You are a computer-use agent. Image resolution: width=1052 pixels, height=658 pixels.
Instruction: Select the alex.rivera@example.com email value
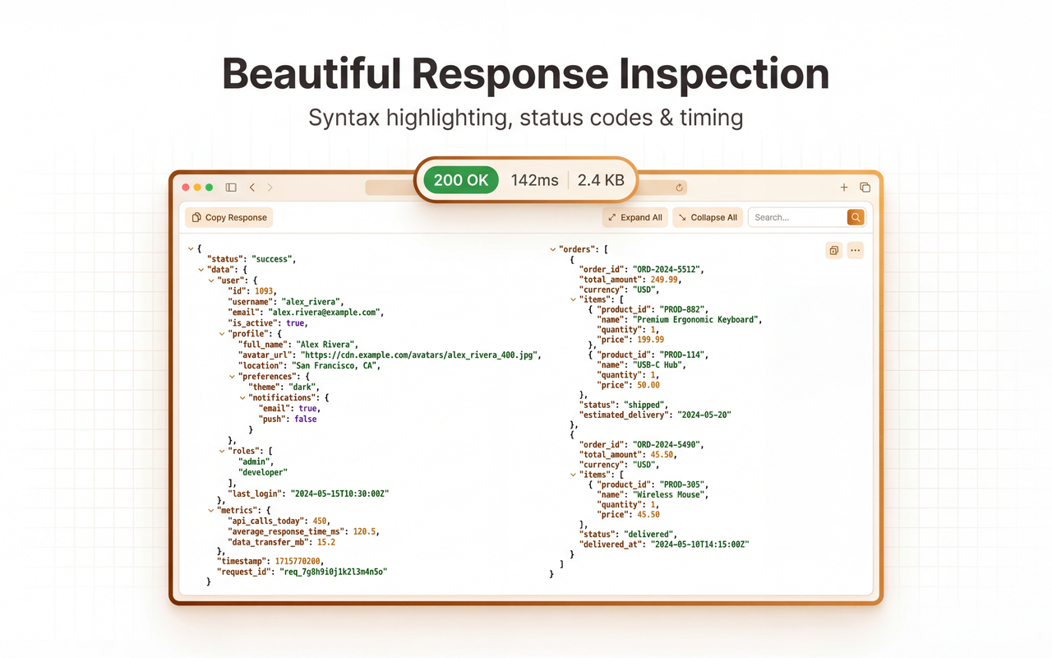[325, 313]
